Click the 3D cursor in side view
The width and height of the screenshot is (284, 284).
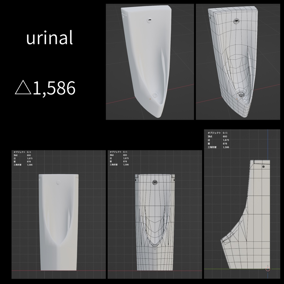tap(268, 269)
